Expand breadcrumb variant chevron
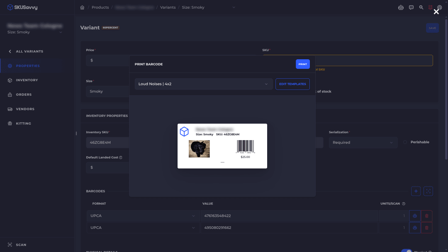Image resolution: width=448 pixels, height=252 pixels. pyautogui.click(x=234, y=7)
